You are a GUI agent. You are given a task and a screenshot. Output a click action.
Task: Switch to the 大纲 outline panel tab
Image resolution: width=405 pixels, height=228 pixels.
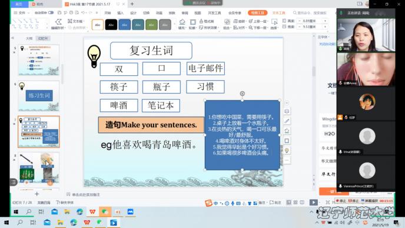29,38
